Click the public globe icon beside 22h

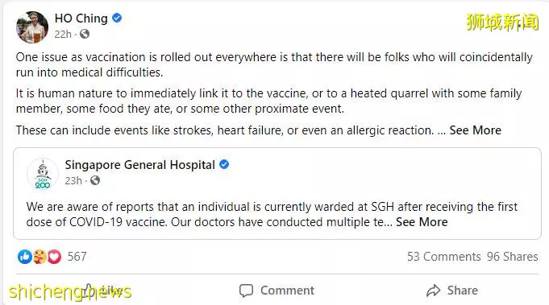85,34
